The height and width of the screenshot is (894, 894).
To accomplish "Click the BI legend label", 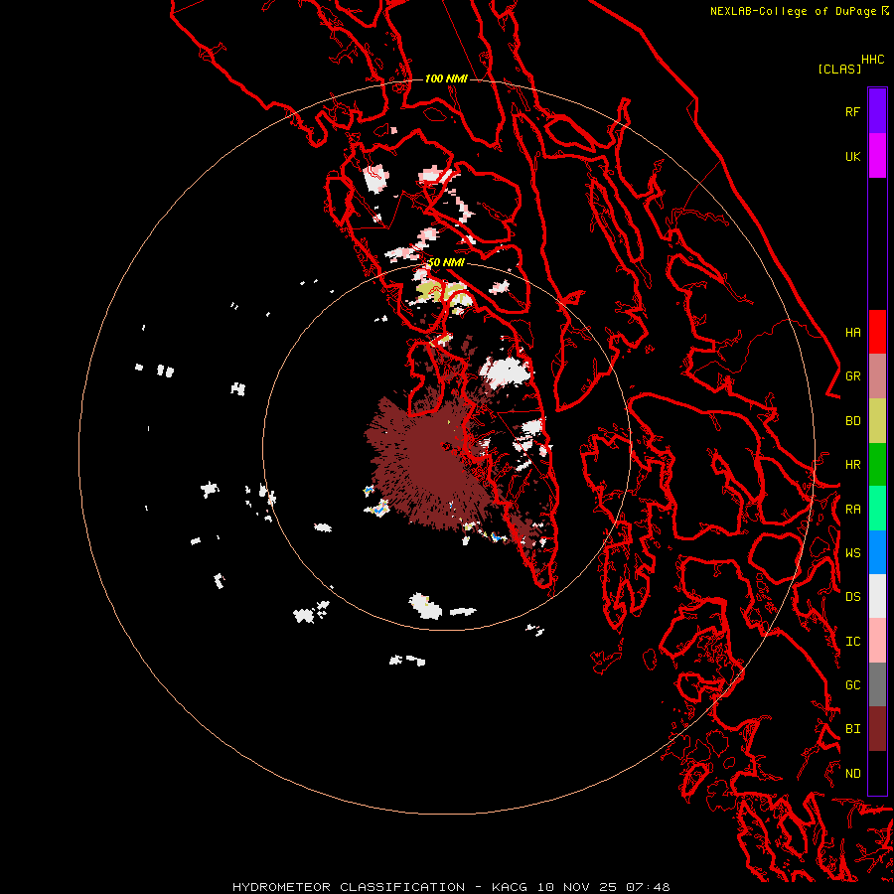I will [852, 729].
